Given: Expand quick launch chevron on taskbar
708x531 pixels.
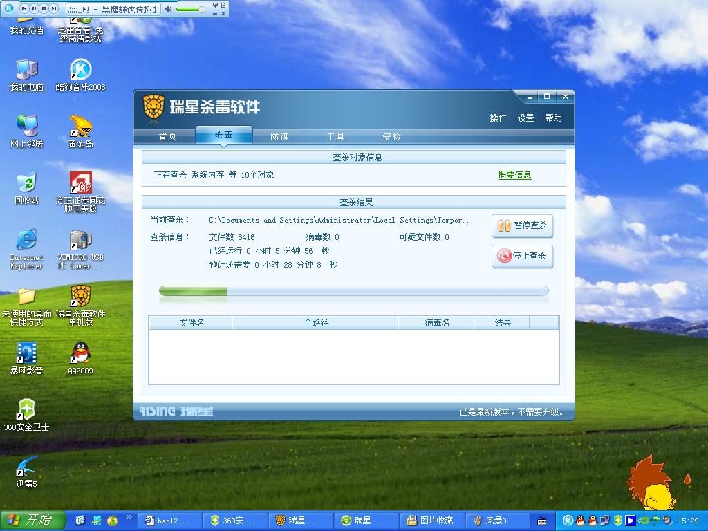Looking at the screenshot, I should pyautogui.click(x=129, y=517).
